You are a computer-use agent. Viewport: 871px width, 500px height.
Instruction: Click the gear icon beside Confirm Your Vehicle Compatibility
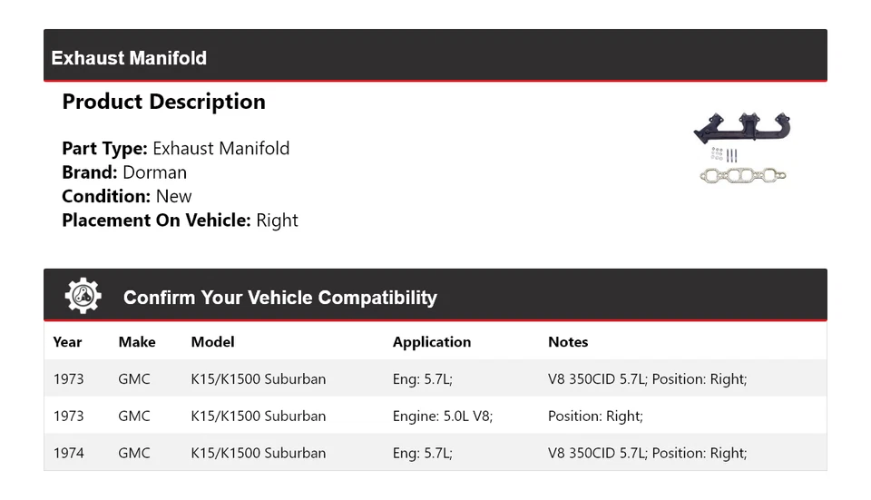(x=83, y=297)
